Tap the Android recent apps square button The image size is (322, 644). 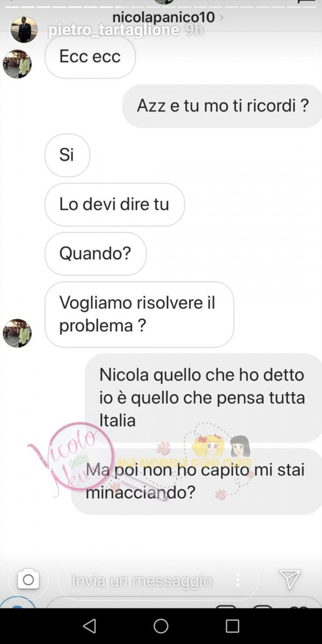[x=232, y=626]
